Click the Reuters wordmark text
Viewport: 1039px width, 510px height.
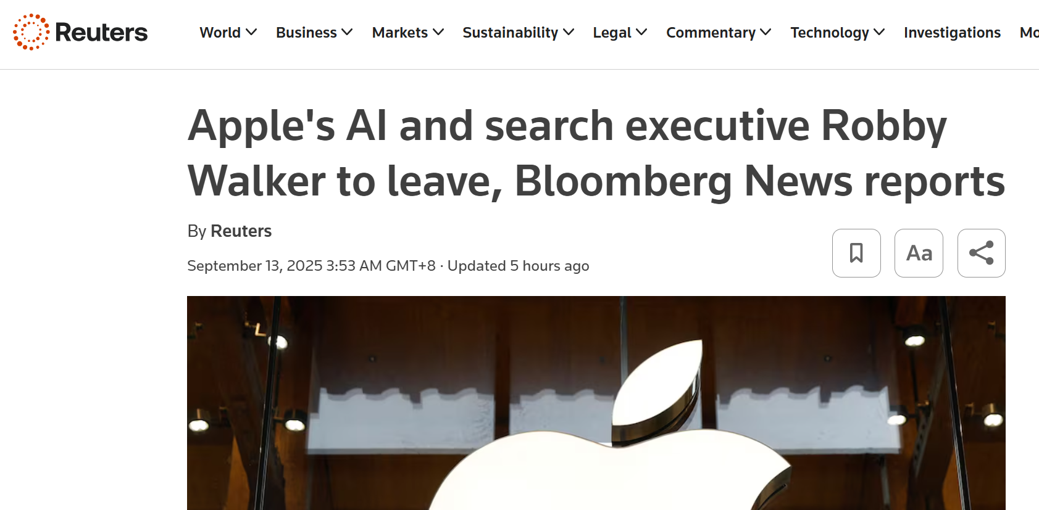coord(101,33)
